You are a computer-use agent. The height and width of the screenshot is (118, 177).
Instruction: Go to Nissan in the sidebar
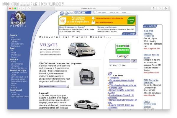(x=14, y=83)
